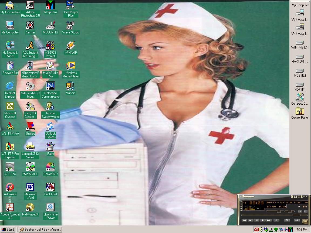Select the dMC Audio CD Input icon
The width and height of the screenshot is (311, 233).
tap(30, 90)
